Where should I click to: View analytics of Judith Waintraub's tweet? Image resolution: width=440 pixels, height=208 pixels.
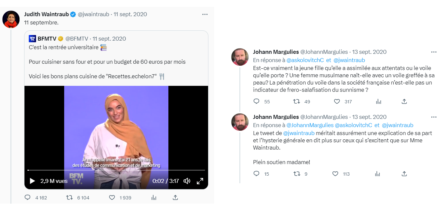coord(154,197)
